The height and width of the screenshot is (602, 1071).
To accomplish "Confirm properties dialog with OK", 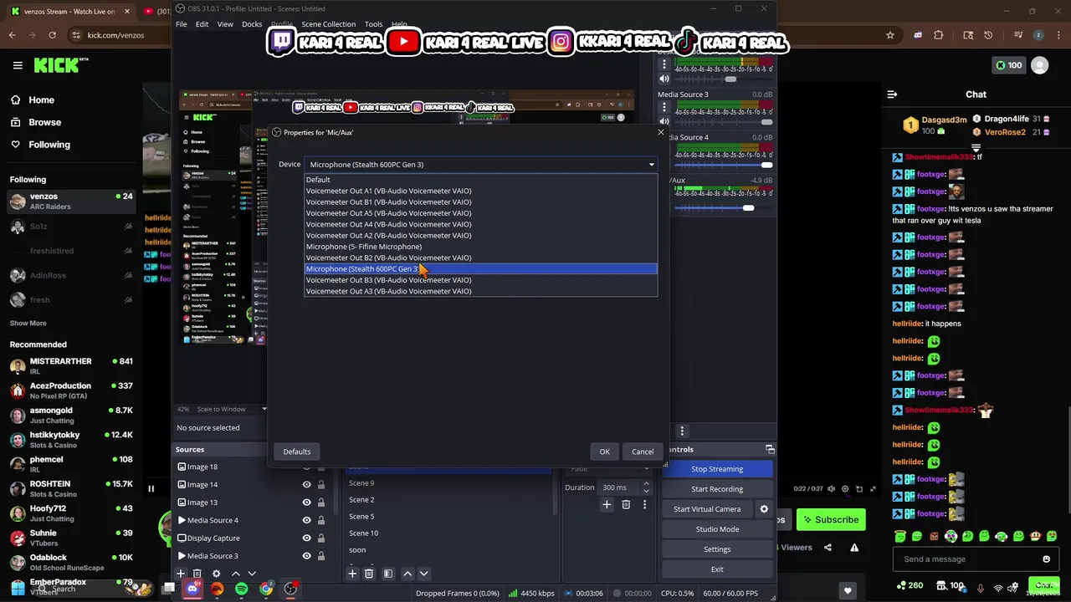I will [604, 451].
